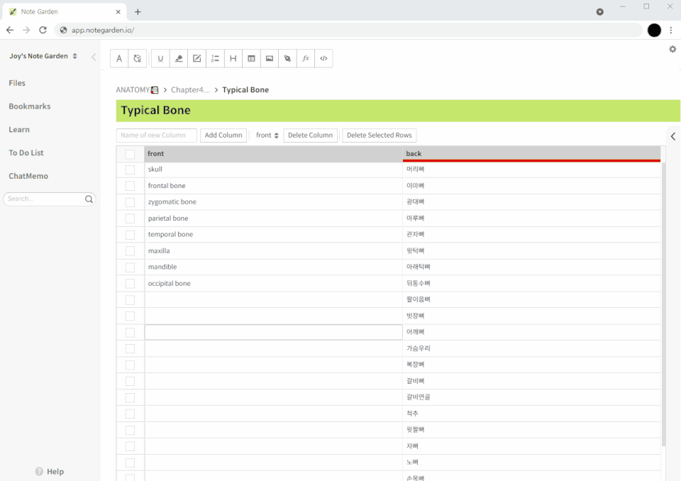Click the Add Column button

pos(223,135)
